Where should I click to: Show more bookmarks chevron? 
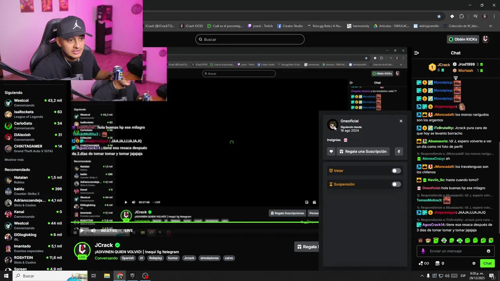coord(491,26)
